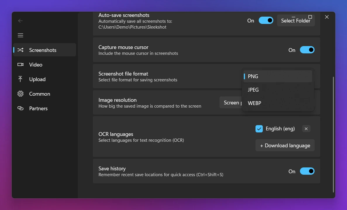Choose JPEG in the format dropdown
The height and width of the screenshot is (210, 347).
point(278,90)
